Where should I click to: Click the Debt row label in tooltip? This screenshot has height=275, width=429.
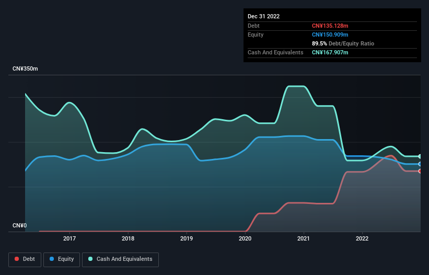(x=253, y=26)
